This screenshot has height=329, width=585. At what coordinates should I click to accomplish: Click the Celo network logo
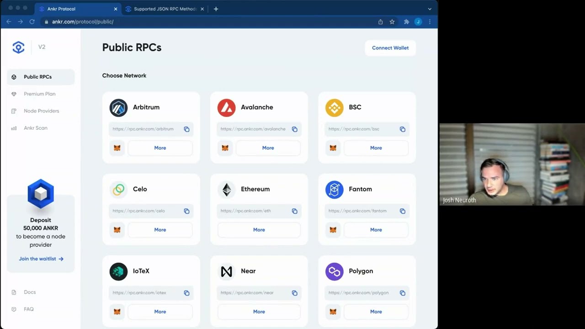pos(118,190)
